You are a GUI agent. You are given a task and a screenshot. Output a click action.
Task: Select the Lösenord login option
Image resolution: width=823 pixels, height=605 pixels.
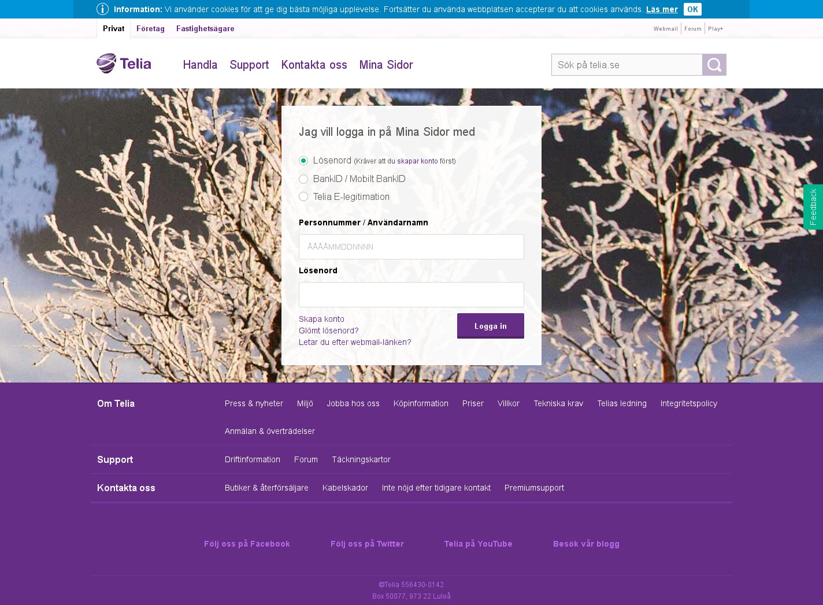(303, 161)
